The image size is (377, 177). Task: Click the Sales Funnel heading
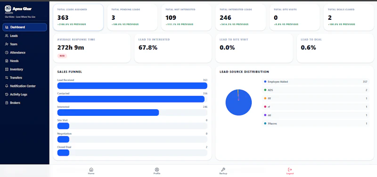pos(70,72)
